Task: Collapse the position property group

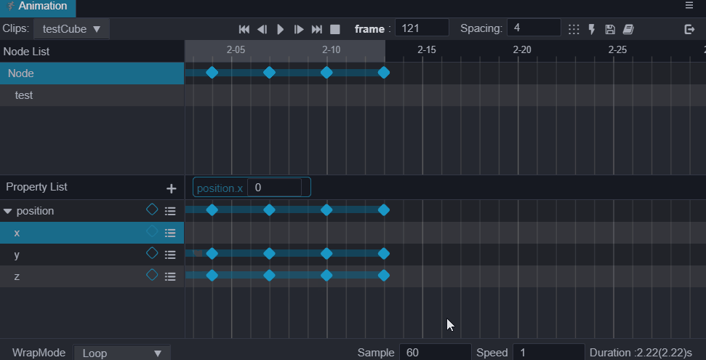Action: [x=8, y=212]
